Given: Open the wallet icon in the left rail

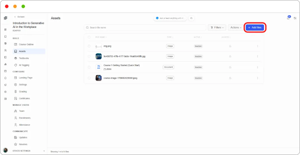Looking at the screenshot, I should tap(5, 99).
